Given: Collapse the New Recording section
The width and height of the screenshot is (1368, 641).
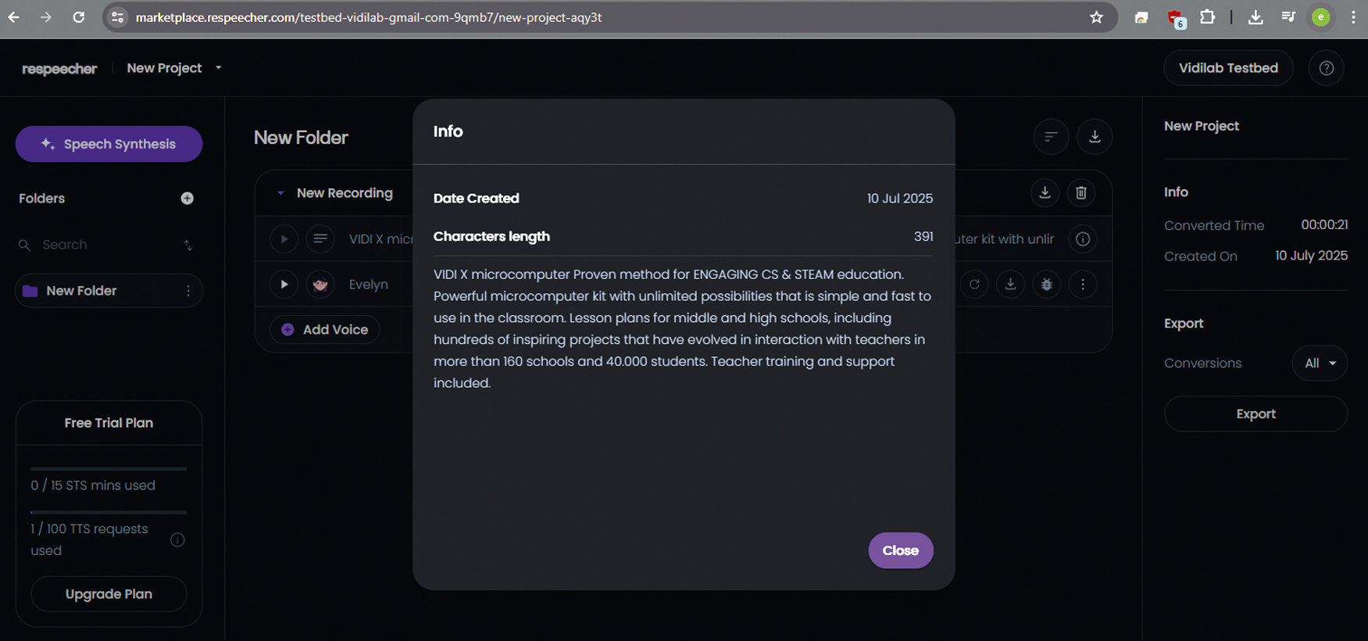Looking at the screenshot, I should (280, 193).
